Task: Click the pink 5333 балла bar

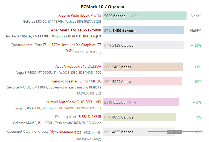Action: click(x=143, y=82)
